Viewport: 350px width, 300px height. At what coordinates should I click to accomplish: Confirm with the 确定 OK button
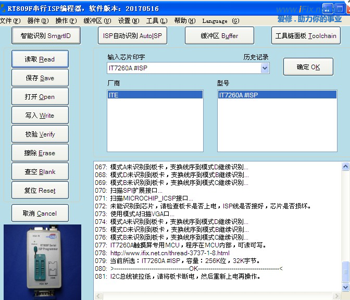point(308,67)
